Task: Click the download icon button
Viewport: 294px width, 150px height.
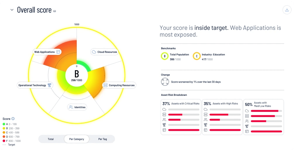Action: click(x=287, y=10)
